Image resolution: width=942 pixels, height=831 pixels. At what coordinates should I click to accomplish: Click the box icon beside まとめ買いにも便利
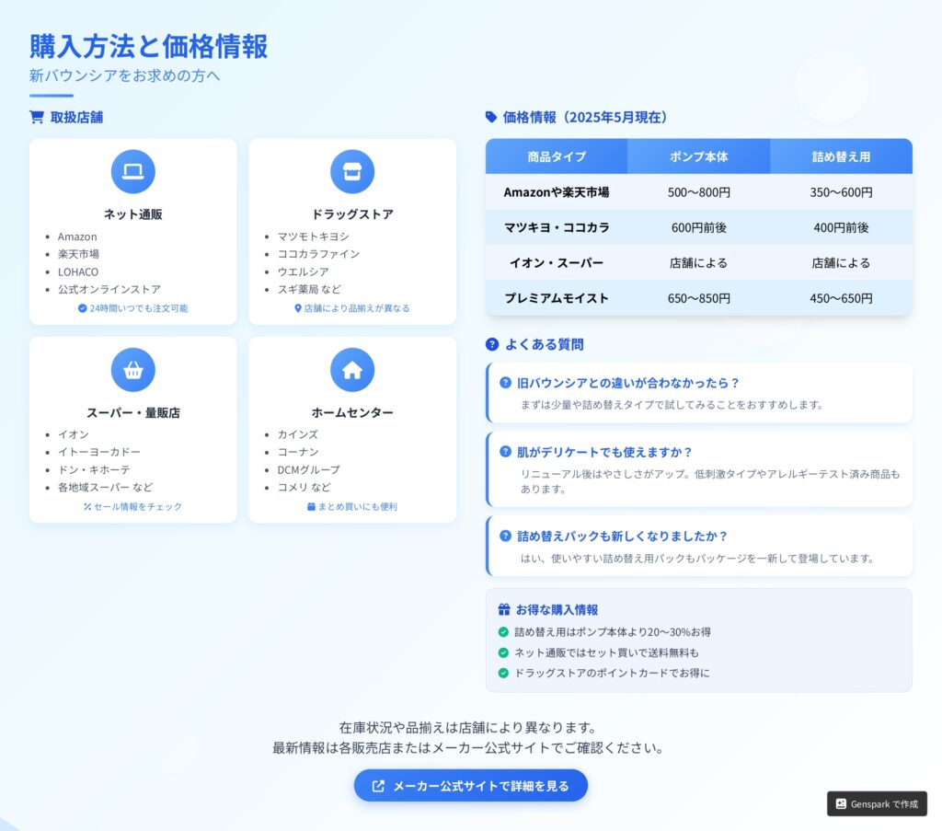pyautogui.click(x=311, y=506)
